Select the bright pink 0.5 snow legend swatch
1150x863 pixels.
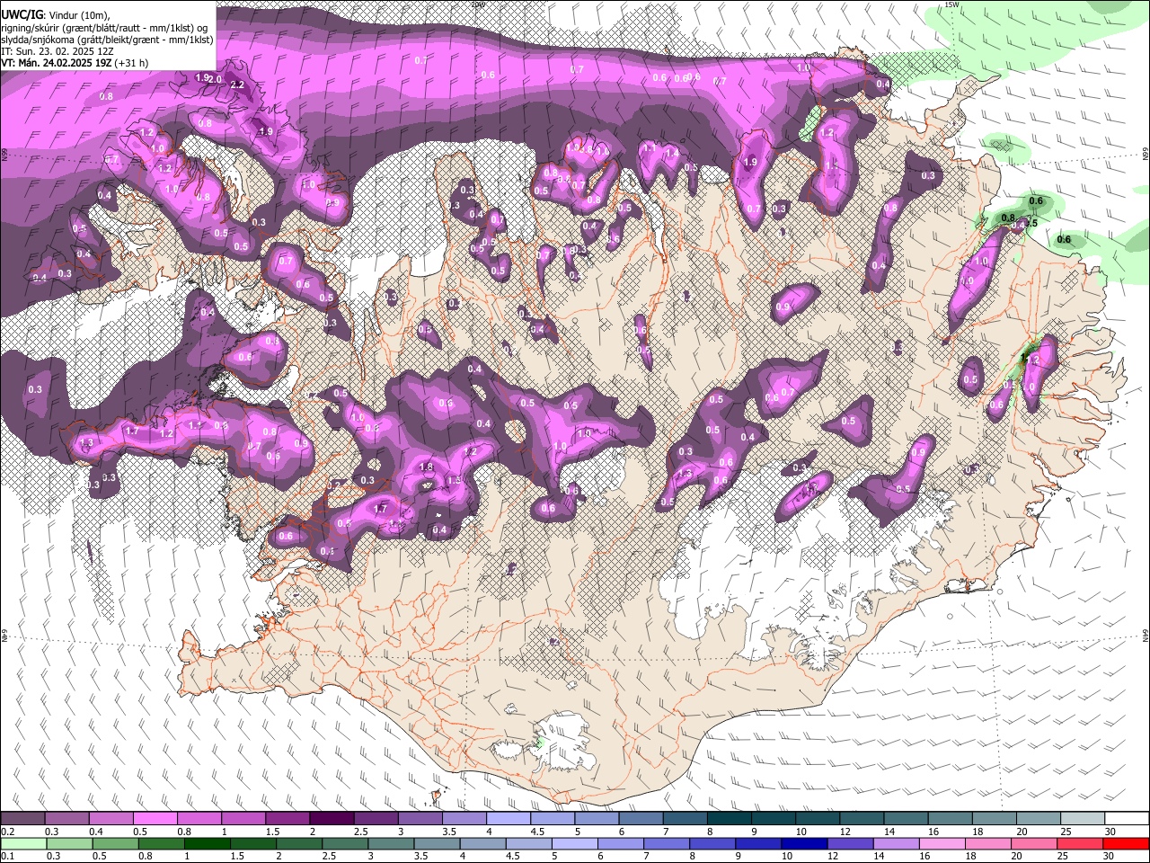click(155, 819)
